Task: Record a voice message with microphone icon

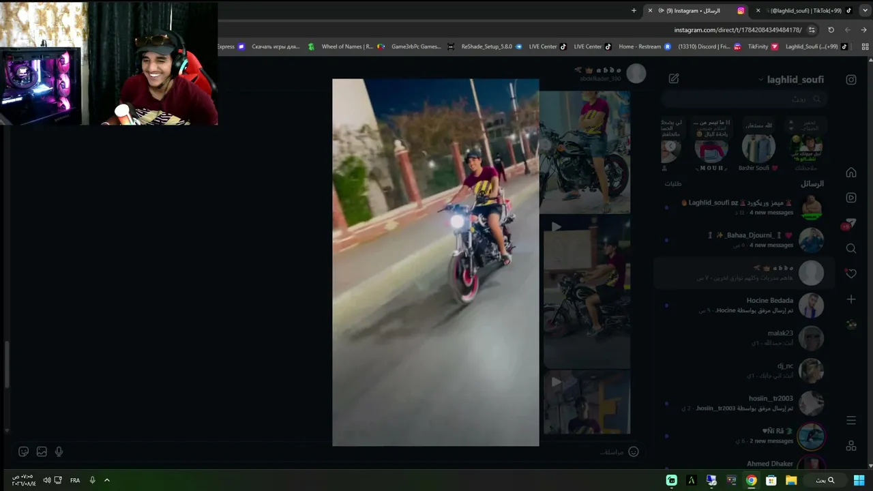Action: coord(59,451)
